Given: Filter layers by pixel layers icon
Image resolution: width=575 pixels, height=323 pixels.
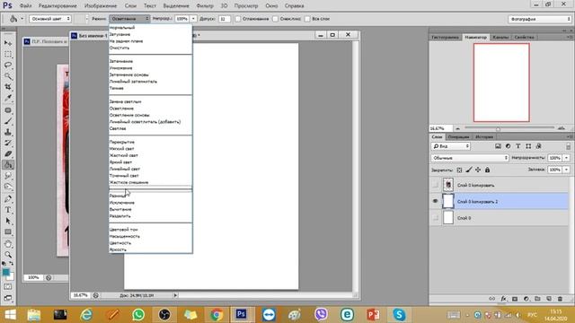Looking at the screenshot, I should [498, 146].
